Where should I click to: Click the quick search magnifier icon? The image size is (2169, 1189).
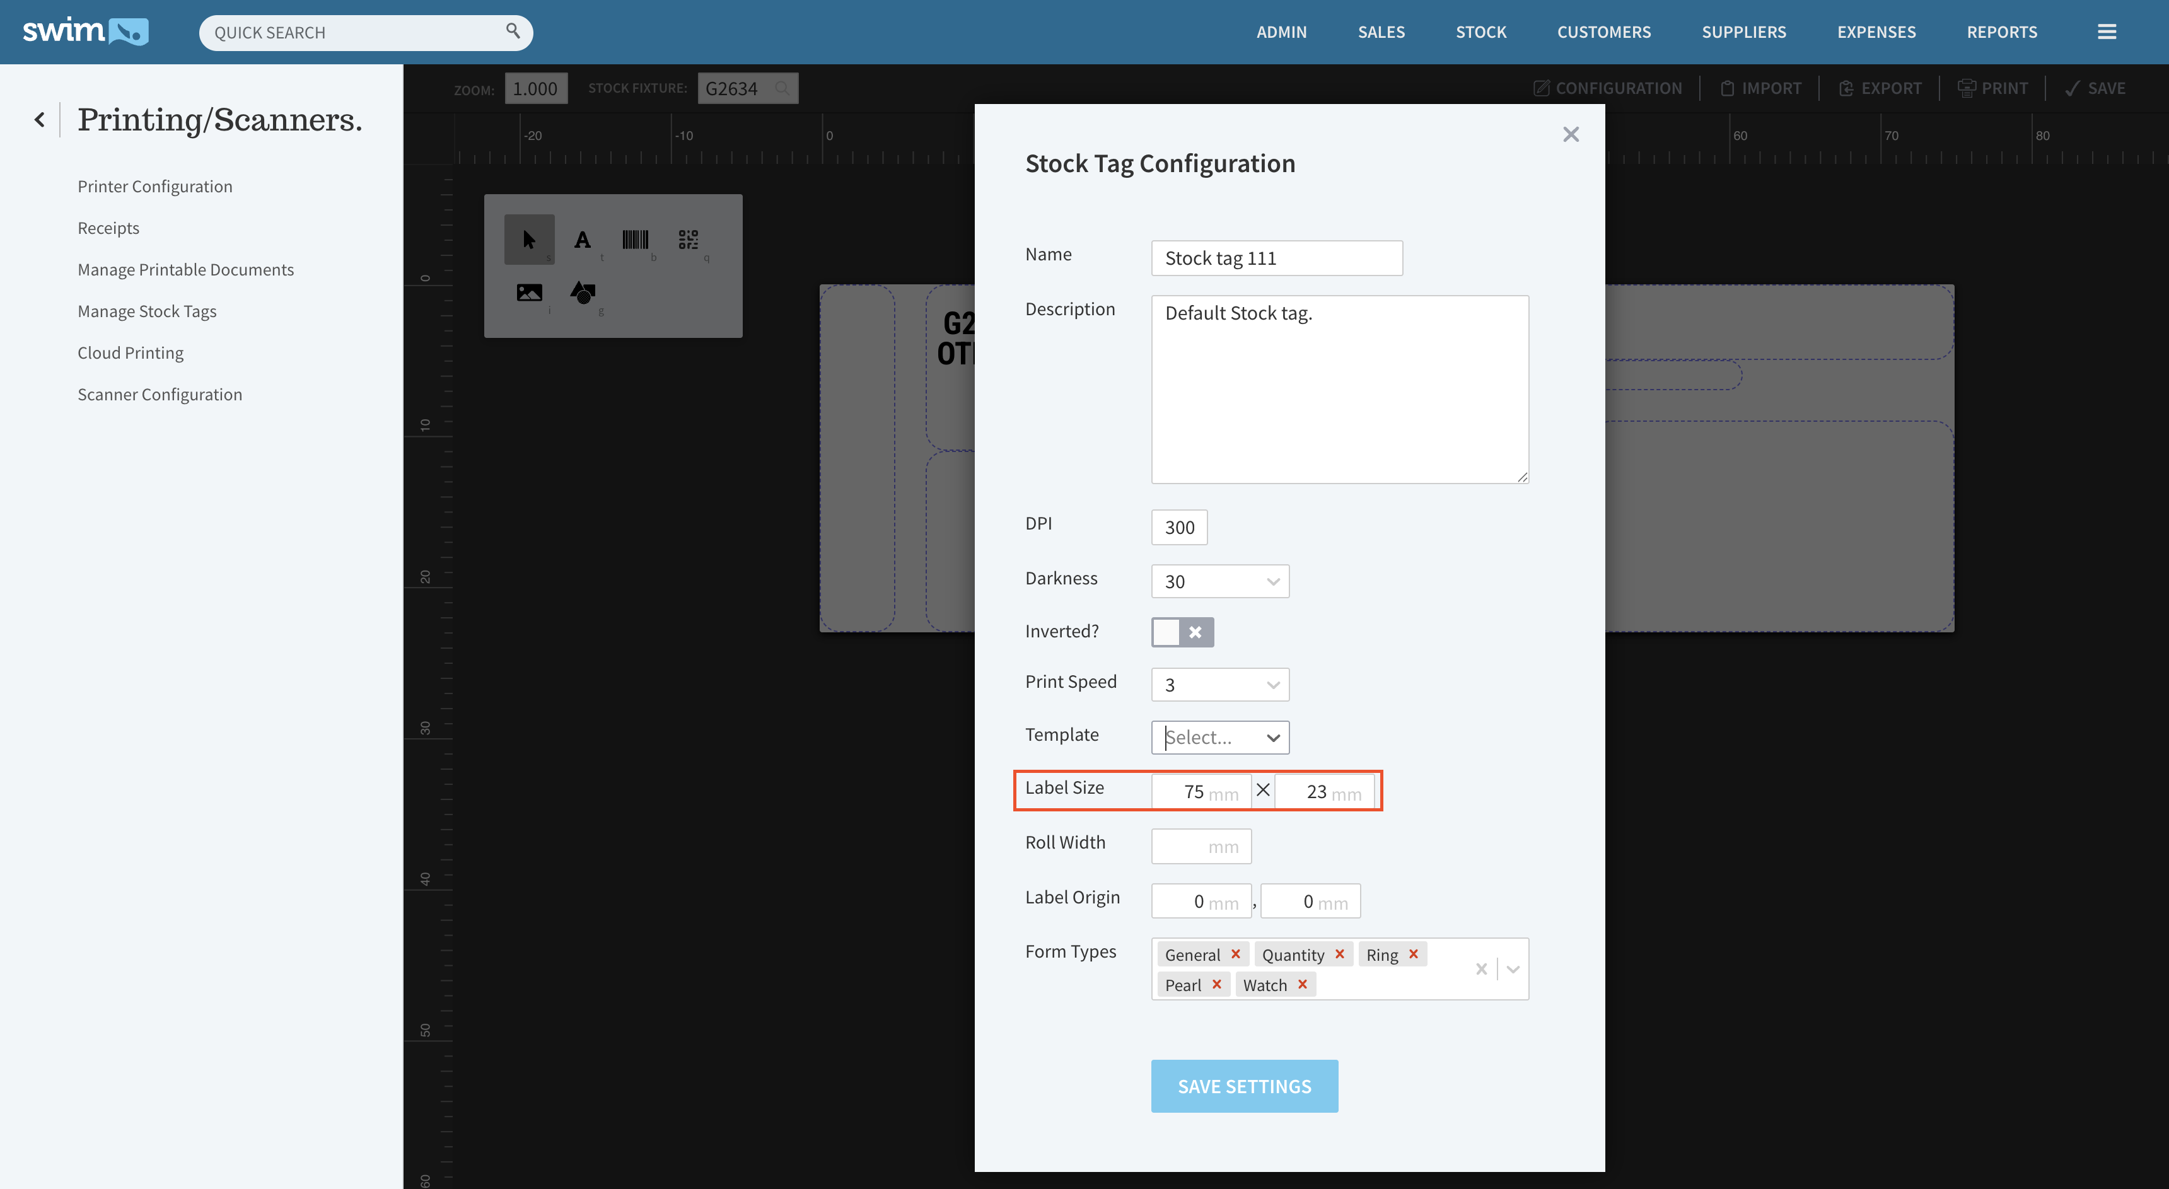pos(512,31)
